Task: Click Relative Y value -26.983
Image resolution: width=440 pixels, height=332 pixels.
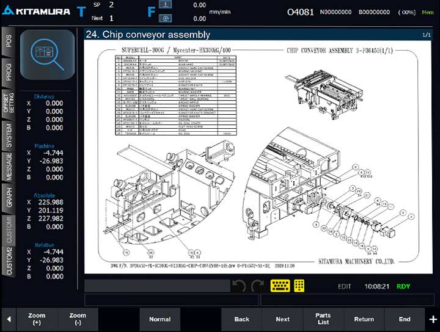Action: tap(51, 260)
